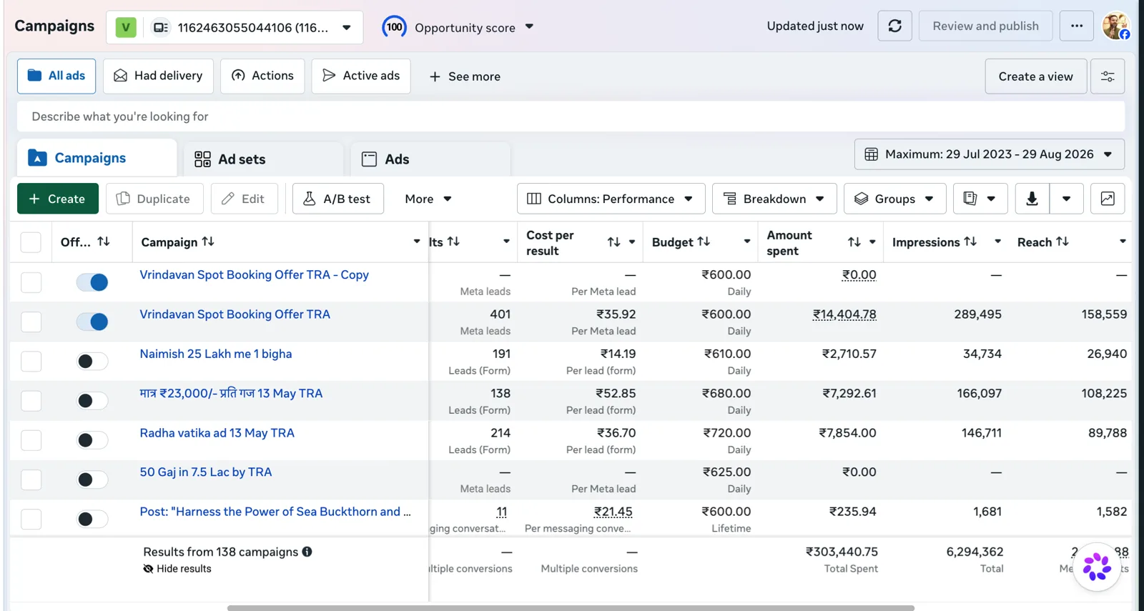
Task: Click the Opportunity score 100 circle
Action: [394, 27]
